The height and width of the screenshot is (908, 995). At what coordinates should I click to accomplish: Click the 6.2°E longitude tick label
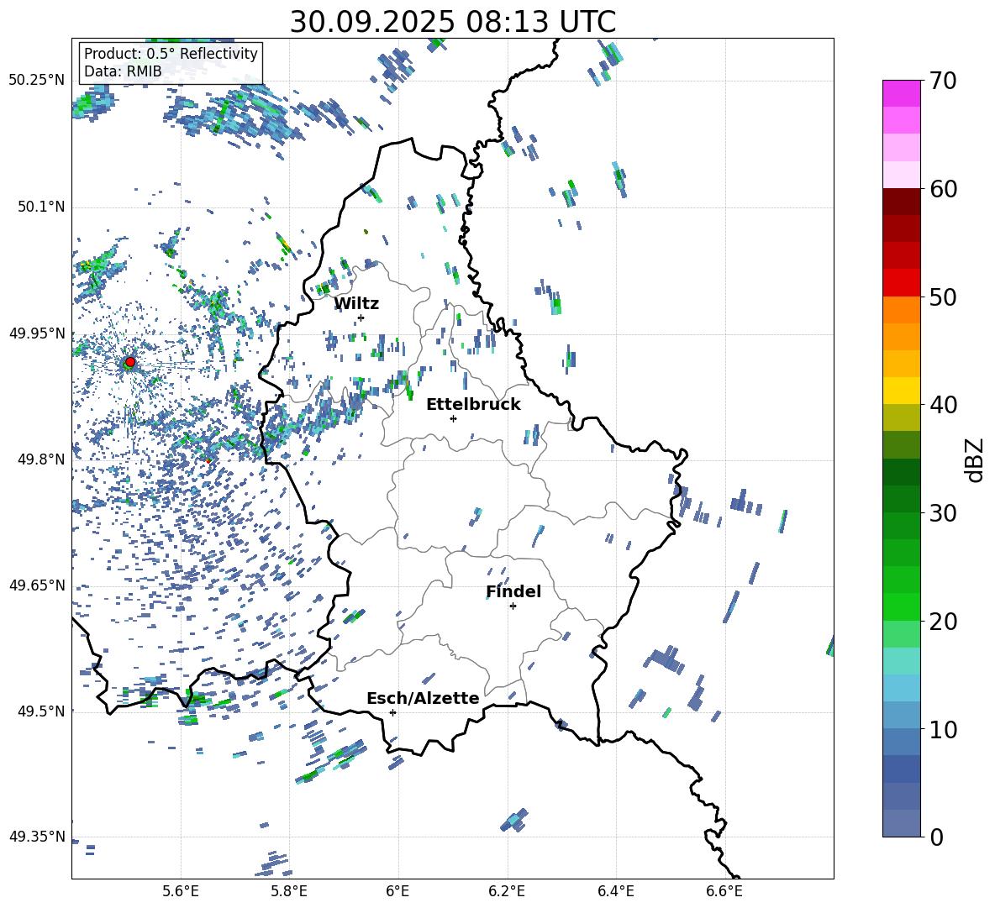click(x=507, y=890)
